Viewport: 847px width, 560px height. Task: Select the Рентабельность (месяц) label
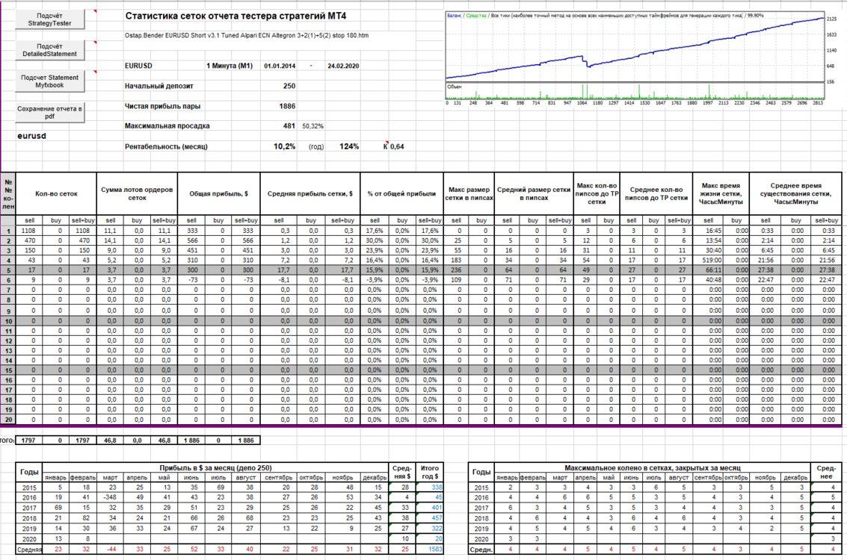pos(166,146)
